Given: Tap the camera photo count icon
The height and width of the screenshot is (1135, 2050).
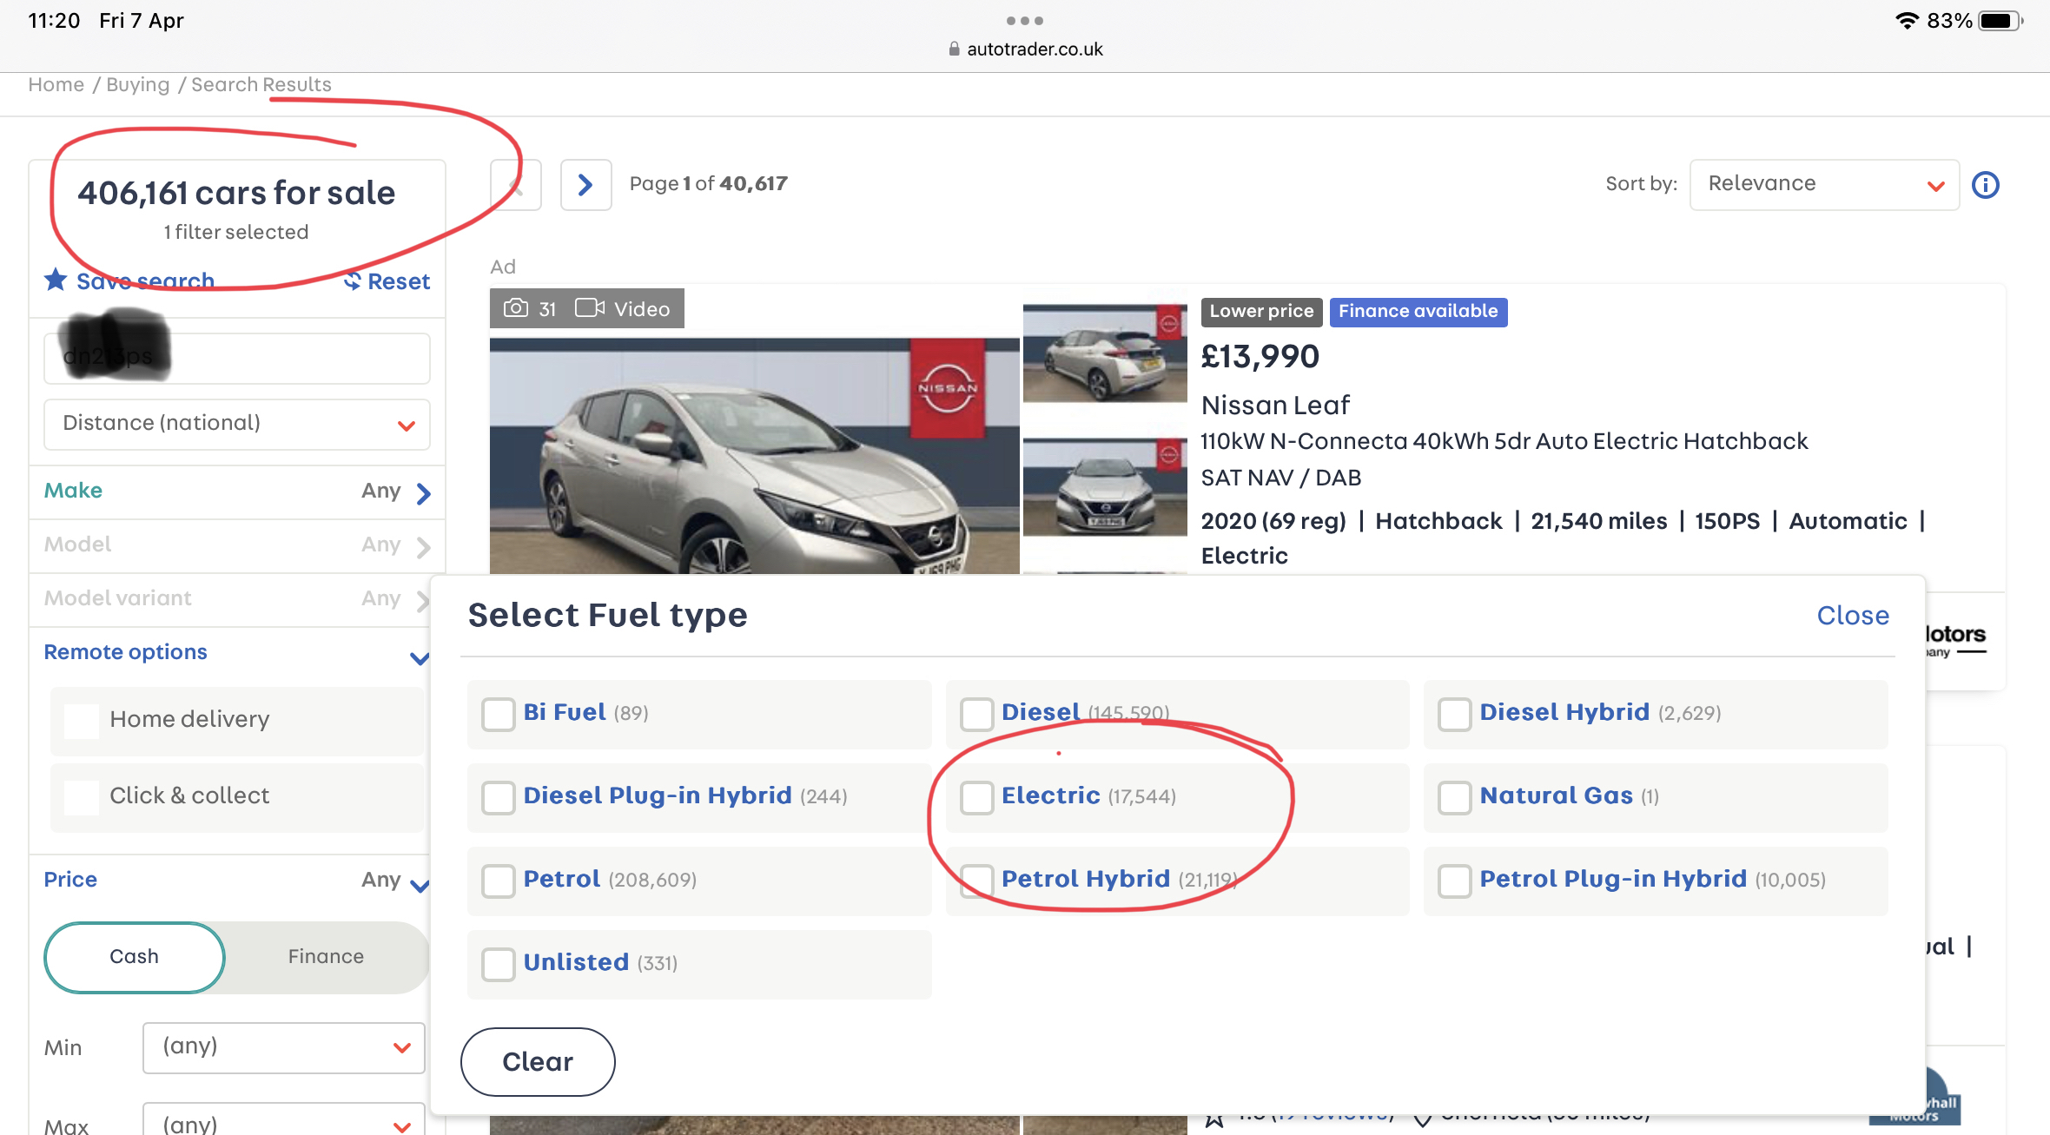Looking at the screenshot, I should [516, 308].
